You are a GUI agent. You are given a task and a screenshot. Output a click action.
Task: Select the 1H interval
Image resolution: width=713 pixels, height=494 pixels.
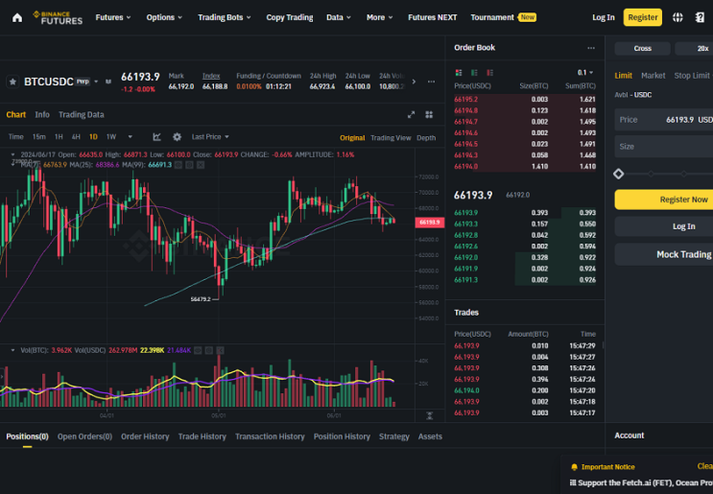point(59,137)
